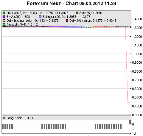Click the 'Parabolic SAR: 1.3112' legend text
The height and width of the screenshot is (136, 143).
pyautogui.click(x=22, y=24)
